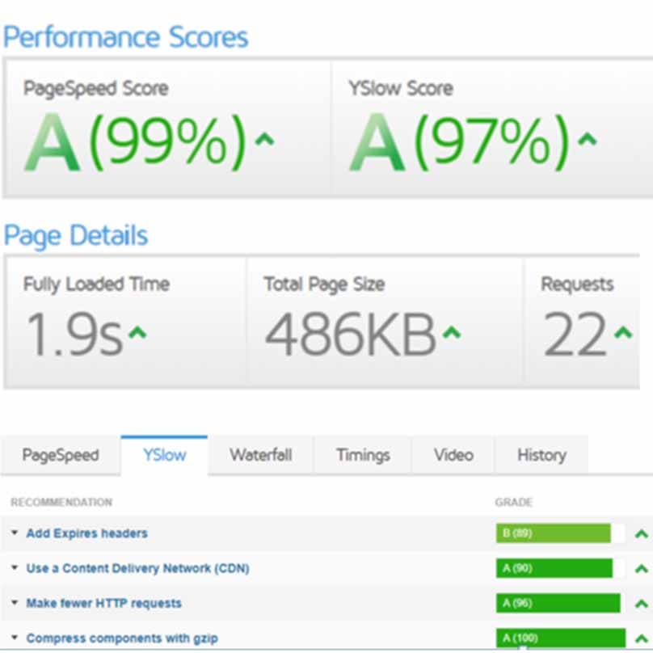This screenshot has height=653, width=653.
Task: Expand the Add Expires headers recommendation
Action: pyautogui.click(x=13, y=533)
